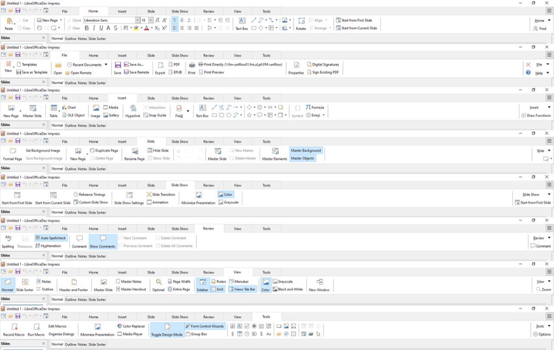Toggle Show Comments in Review ribbon
This screenshot has width=554, height=350.
[102, 241]
